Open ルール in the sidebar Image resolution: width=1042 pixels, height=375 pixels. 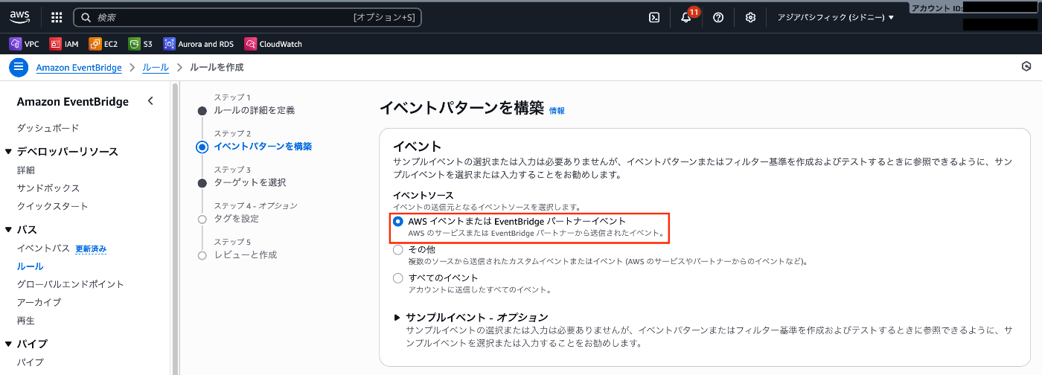[x=31, y=266]
